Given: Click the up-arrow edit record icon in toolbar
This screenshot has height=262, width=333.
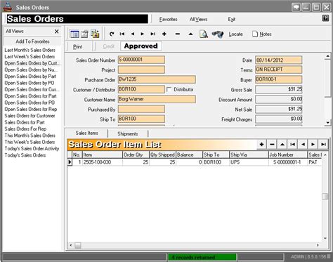Looking at the screenshot, I should [190, 34].
